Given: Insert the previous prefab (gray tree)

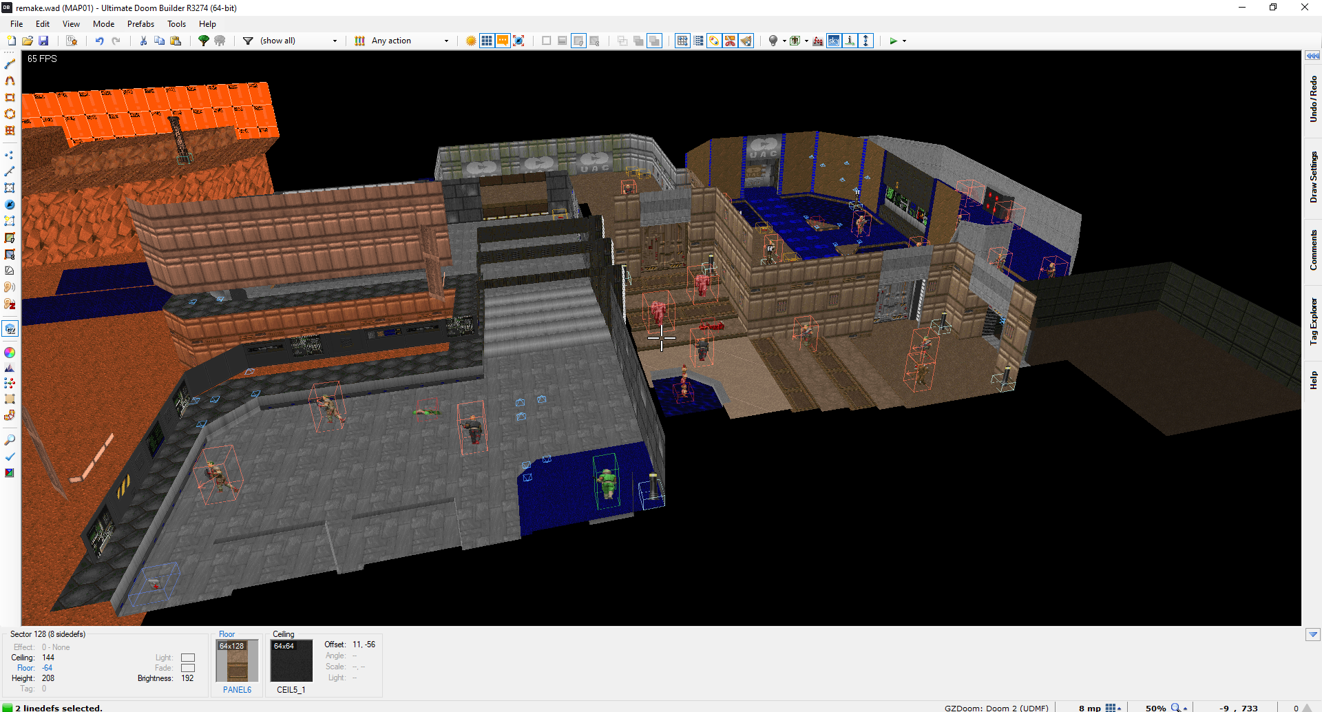Looking at the screenshot, I should tap(220, 41).
